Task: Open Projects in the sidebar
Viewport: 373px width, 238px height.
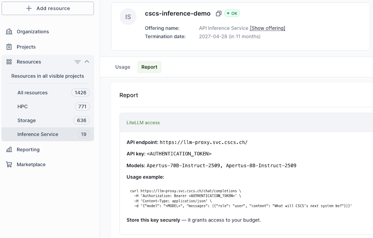Action: point(26,47)
